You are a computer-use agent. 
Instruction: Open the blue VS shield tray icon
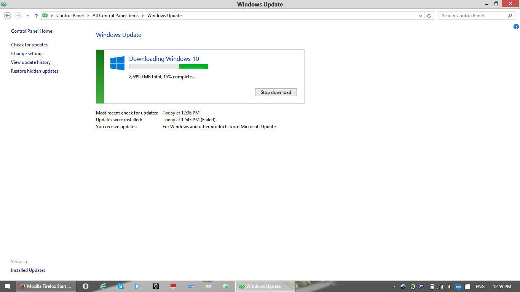click(422, 287)
